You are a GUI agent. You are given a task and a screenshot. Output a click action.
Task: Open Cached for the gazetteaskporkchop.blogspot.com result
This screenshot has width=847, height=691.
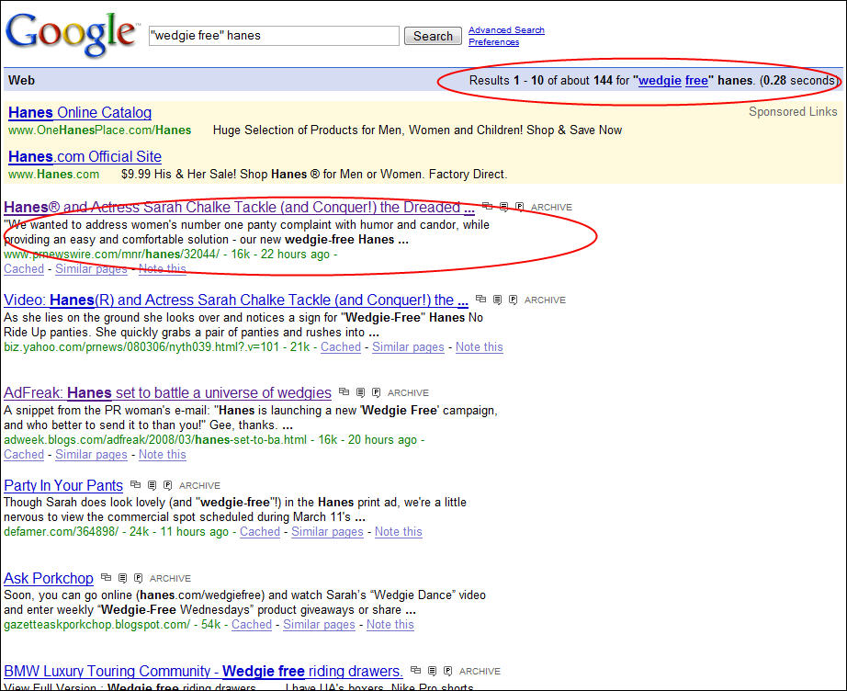[x=252, y=625]
